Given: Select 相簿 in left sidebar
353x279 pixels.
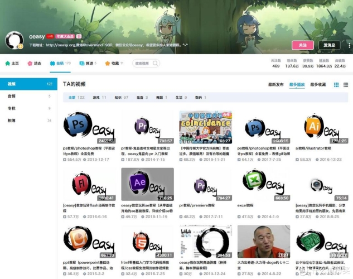Looking at the screenshot, I should tap(28, 121).
